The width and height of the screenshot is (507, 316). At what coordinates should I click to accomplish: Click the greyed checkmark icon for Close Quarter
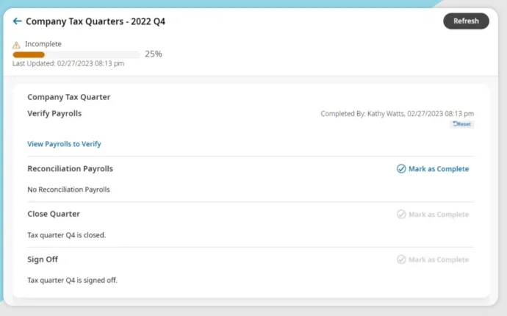pos(401,215)
